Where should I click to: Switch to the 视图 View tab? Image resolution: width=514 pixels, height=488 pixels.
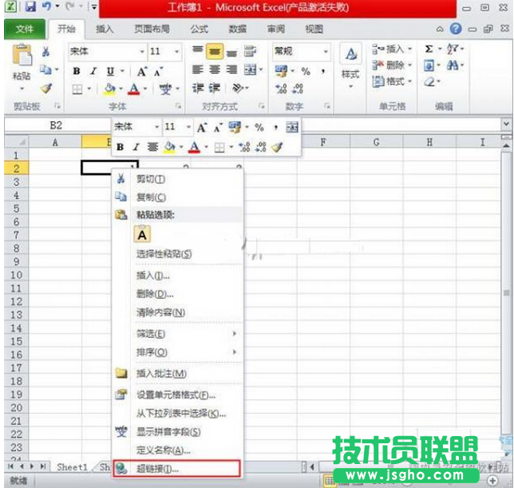coord(314,30)
